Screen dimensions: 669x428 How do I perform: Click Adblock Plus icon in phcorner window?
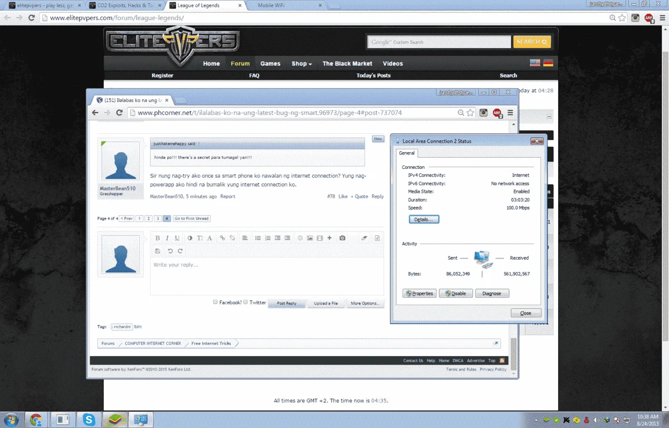coord(496,113)
